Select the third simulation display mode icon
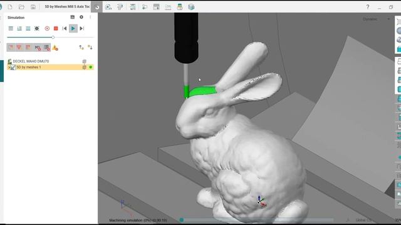 click(x=28, y=28)
